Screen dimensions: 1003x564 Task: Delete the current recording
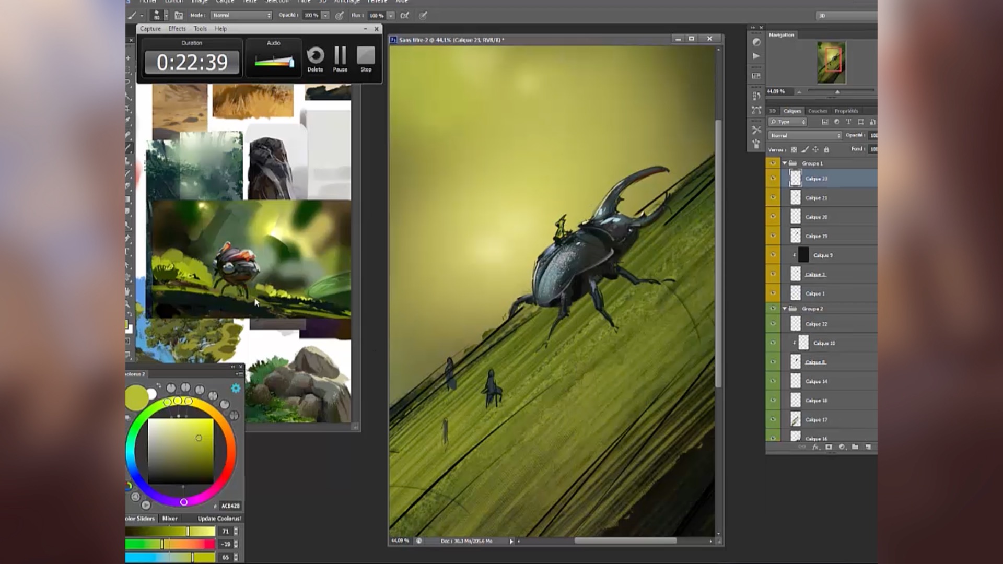[315, 58]
